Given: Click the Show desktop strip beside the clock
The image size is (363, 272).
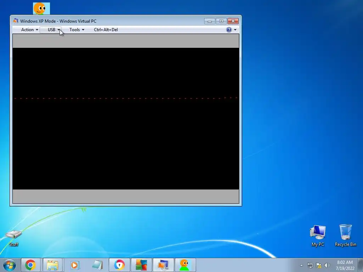Looking at the screenshot, I should [x=361, y=265].
